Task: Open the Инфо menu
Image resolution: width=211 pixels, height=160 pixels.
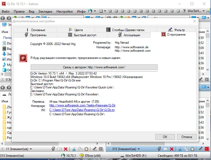Action: pos(81,11)
